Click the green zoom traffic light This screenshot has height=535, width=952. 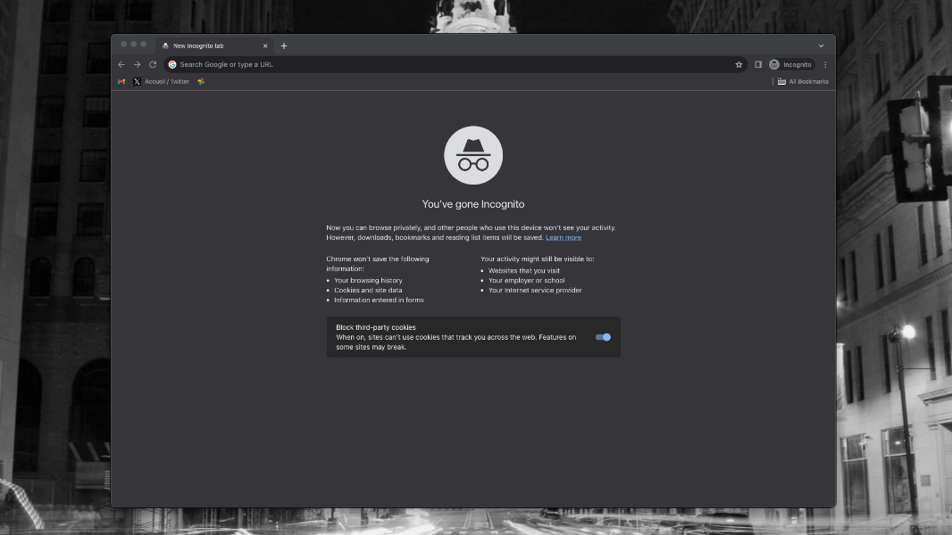[x=142, y=42]
